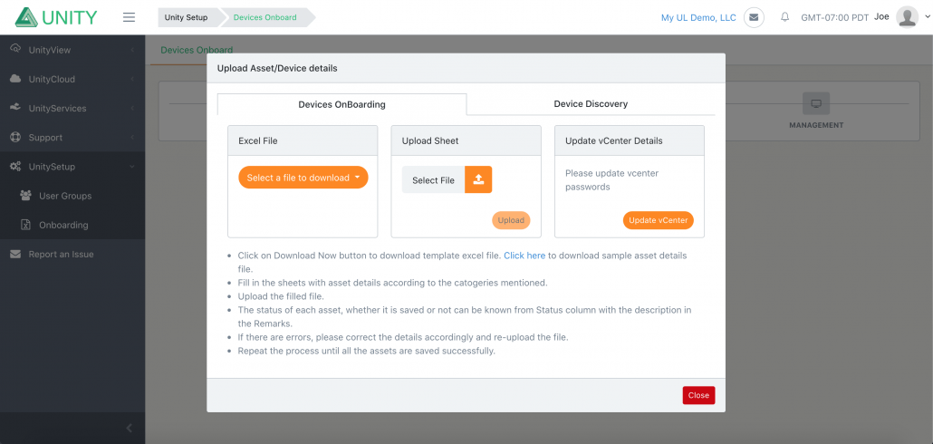Click Devices Onboard breadcrumb
This screenshot has height=444, width=933.
point(265,17)
